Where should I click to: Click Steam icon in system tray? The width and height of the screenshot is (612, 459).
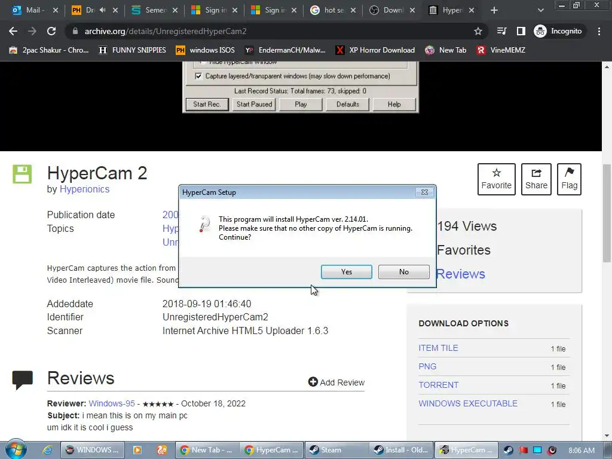pyautogui.click(x=508, y=450)
